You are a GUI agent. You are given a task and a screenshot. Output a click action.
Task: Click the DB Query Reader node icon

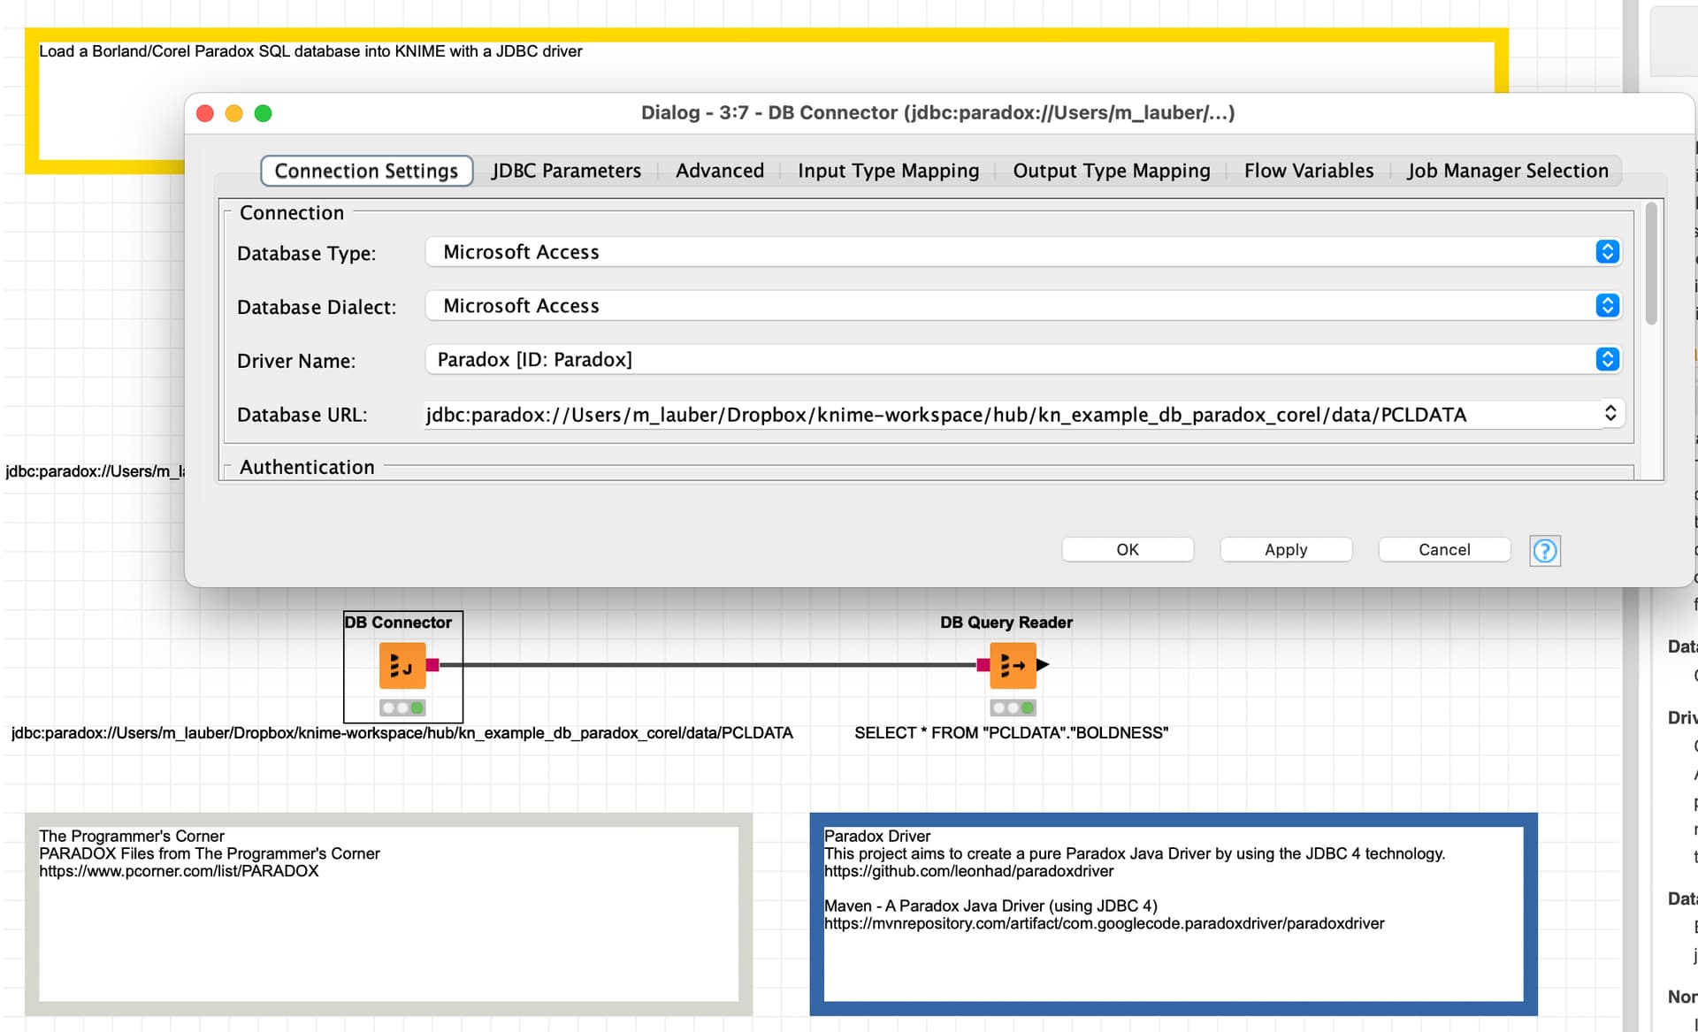(1013, 665)
